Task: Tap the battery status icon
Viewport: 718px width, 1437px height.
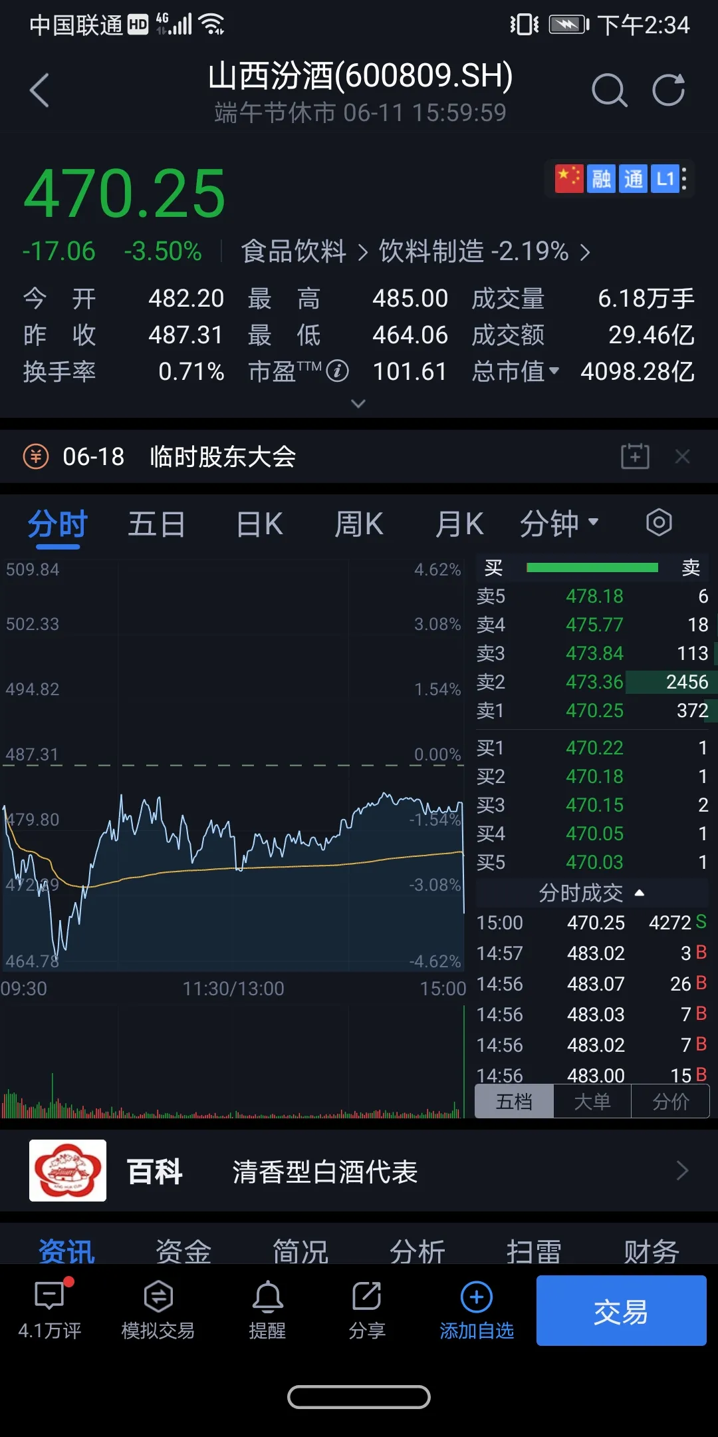Action: point(569,25)
